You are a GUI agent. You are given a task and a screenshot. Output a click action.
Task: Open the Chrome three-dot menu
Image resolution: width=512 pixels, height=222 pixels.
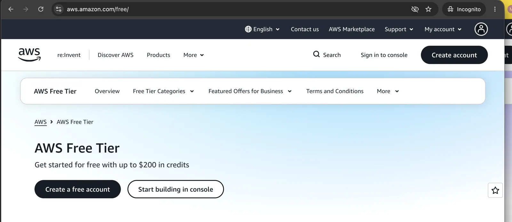pos(495,9)
